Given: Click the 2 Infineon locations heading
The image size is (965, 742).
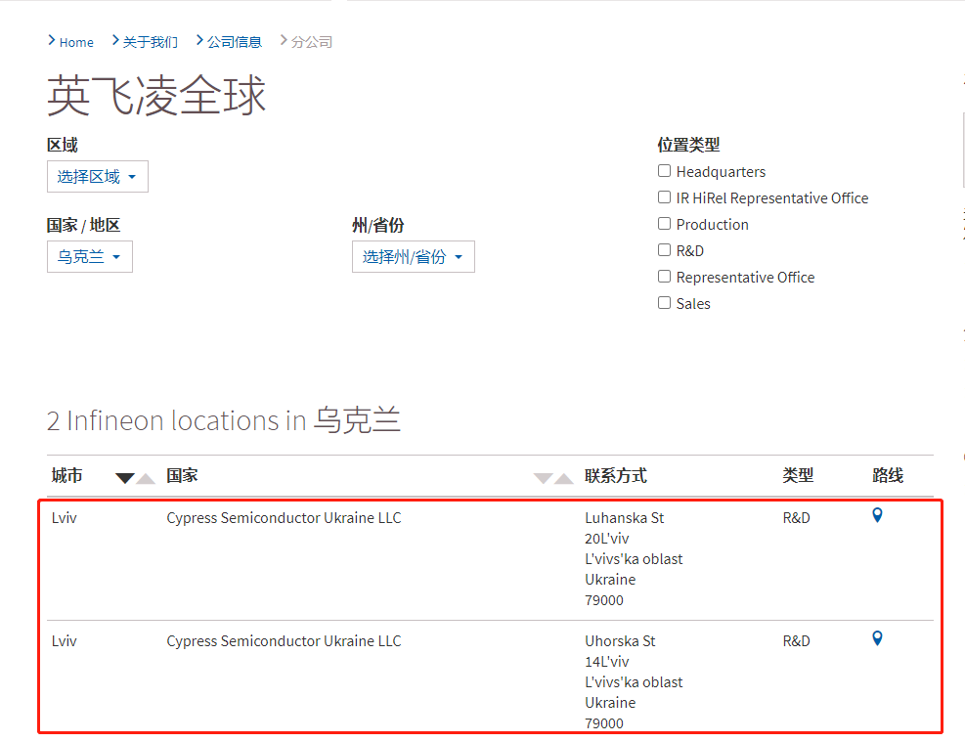Looking at the screenshot, I should coord(224,420).
